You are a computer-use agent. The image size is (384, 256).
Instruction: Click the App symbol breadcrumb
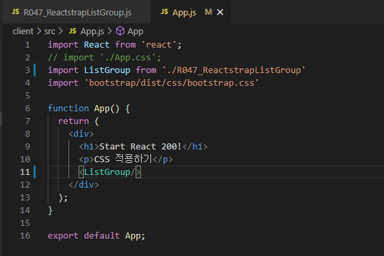136,31
